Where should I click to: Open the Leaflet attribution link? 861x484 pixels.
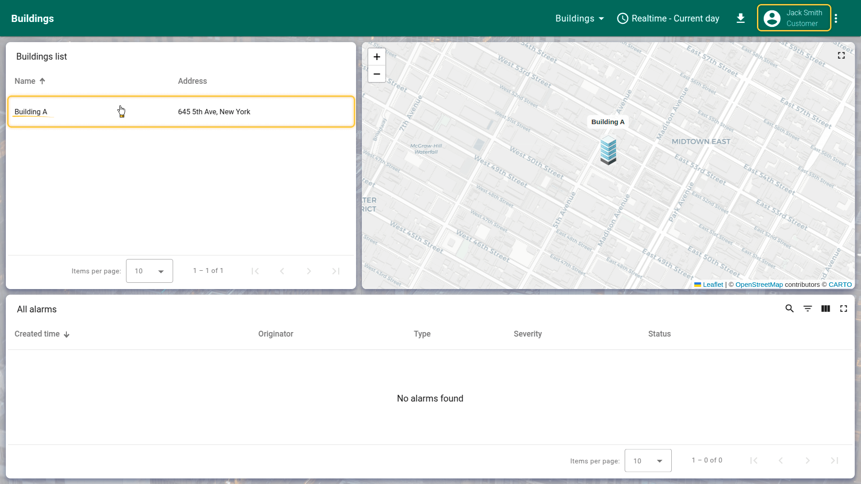click(x=713, y=285)
